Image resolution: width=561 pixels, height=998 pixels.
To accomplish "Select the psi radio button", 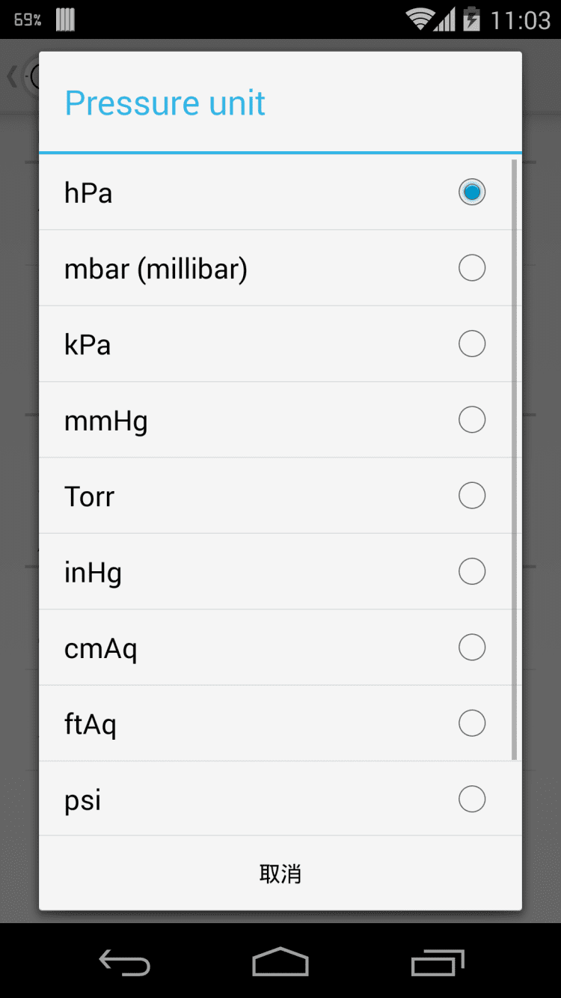I will click(x=472, y=799).
